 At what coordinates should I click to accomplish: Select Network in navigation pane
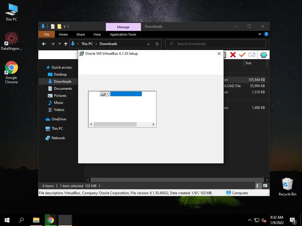[x=55, y=138]
